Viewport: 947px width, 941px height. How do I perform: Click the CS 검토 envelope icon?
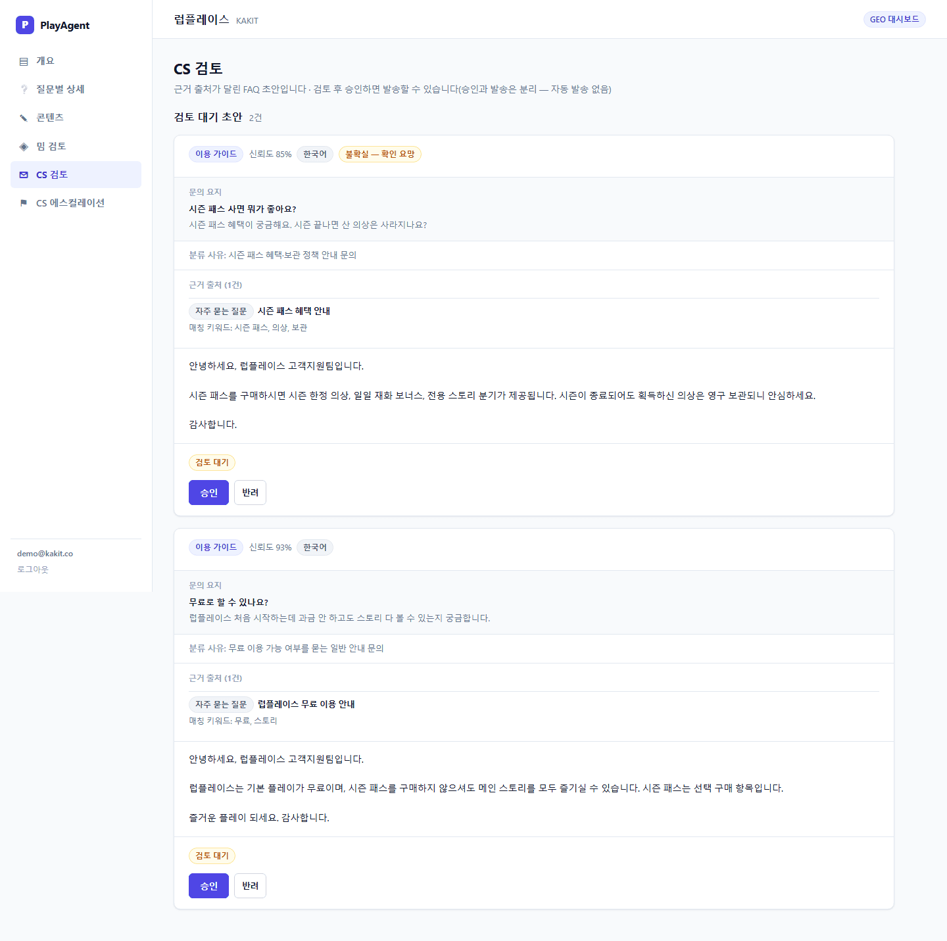pyautogui.click(x=24, y=175)
